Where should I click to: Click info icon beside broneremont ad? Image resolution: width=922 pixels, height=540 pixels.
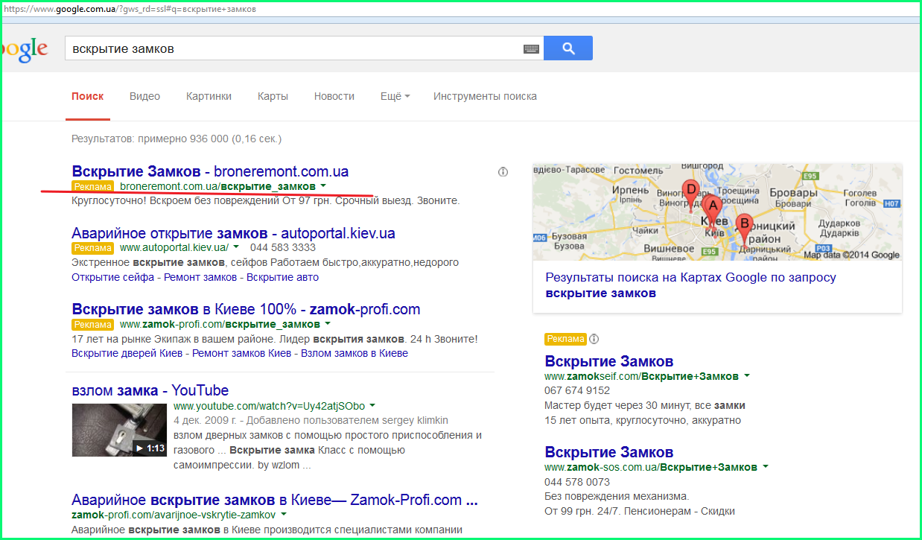pos(503,172)
